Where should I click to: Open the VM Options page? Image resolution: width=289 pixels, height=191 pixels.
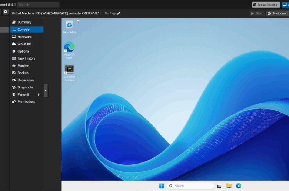[x=27, y=51]
